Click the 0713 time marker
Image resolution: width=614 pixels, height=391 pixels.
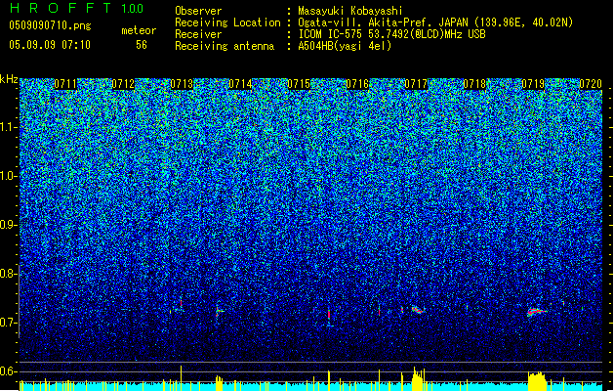(182, 84)
